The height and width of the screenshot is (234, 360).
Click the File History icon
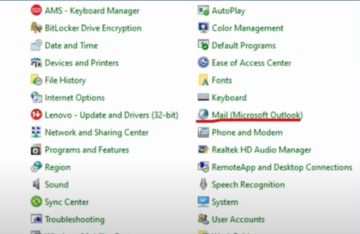click(x=36, y=80)
